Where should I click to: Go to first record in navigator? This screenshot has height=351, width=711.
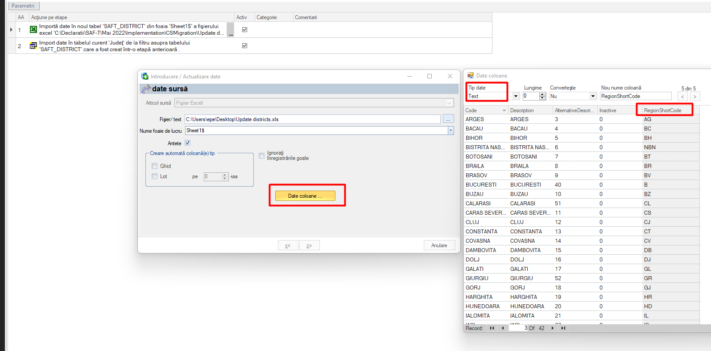492,328
